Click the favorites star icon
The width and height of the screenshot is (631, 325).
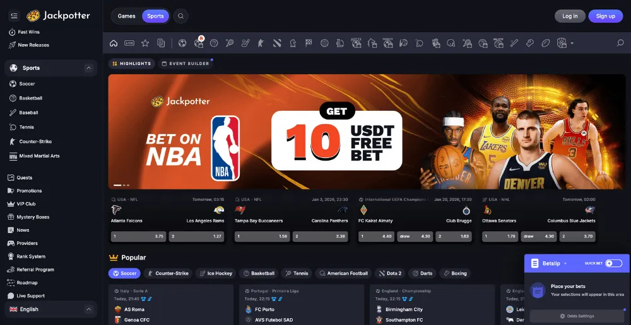tap(145, 43)
